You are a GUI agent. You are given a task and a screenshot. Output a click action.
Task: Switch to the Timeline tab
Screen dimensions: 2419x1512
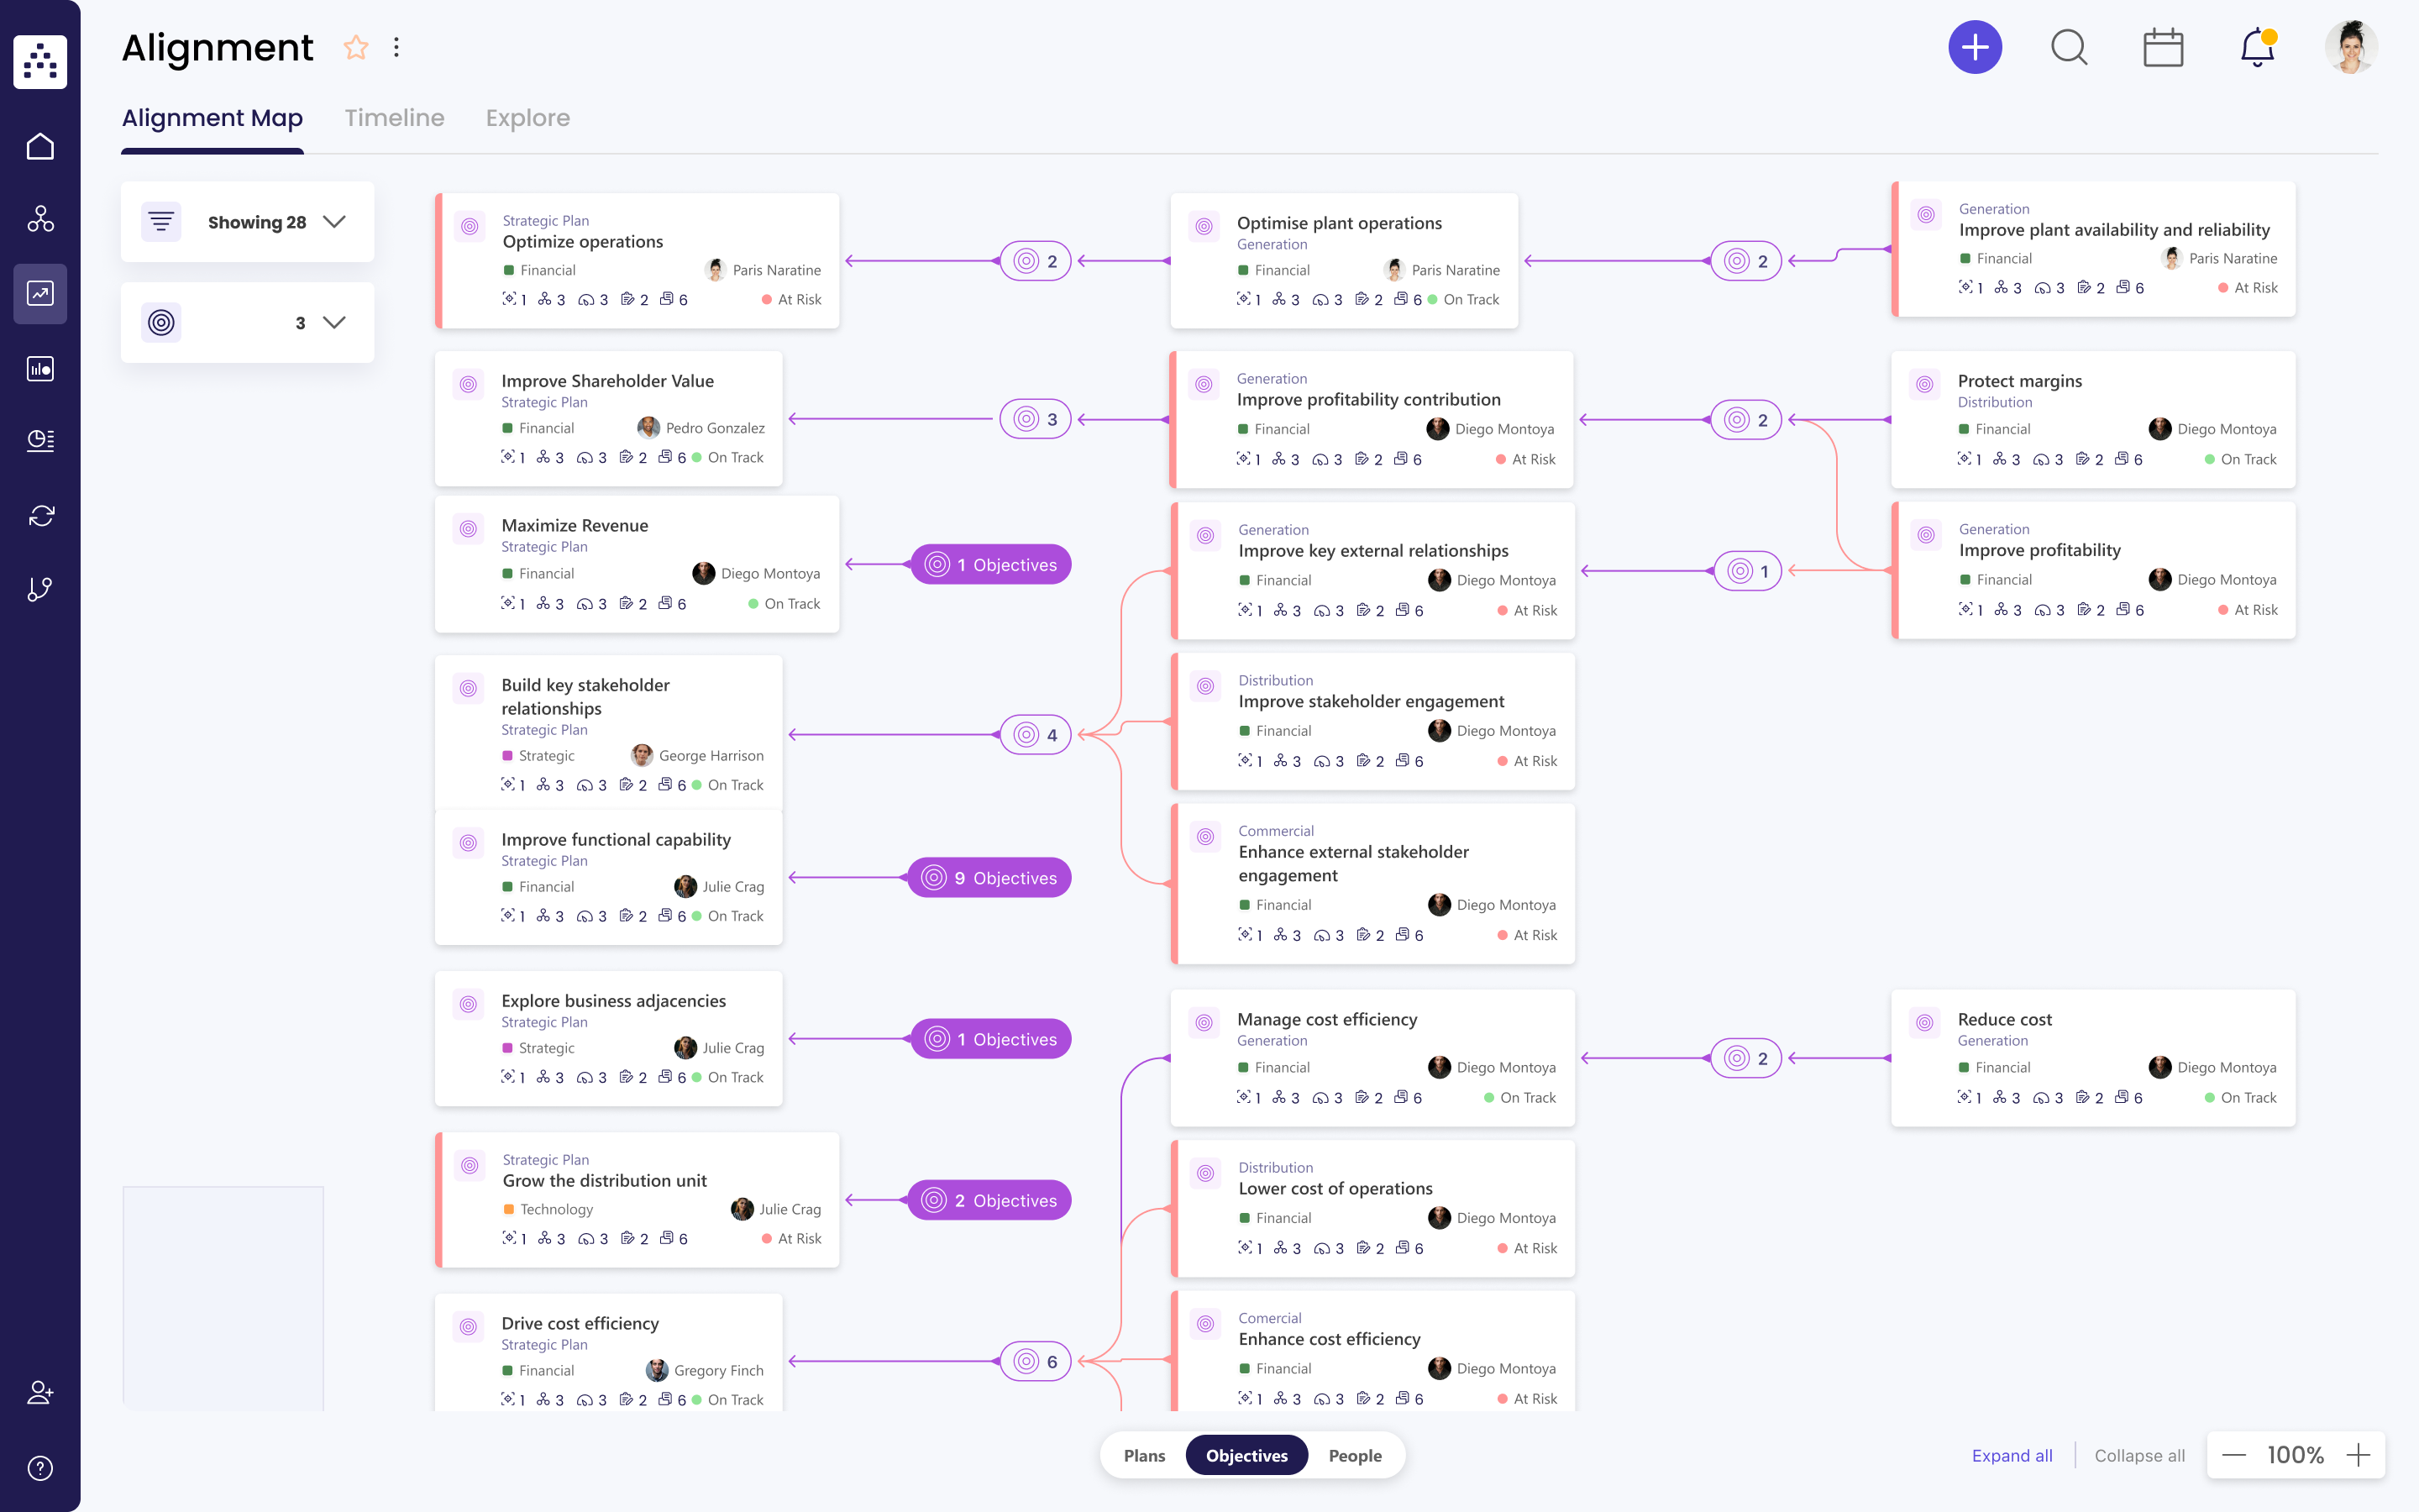pos(394,118)
